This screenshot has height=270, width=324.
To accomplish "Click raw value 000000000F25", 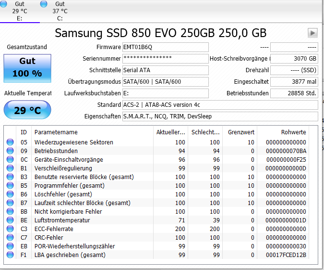I will click(x=286, y=160).
